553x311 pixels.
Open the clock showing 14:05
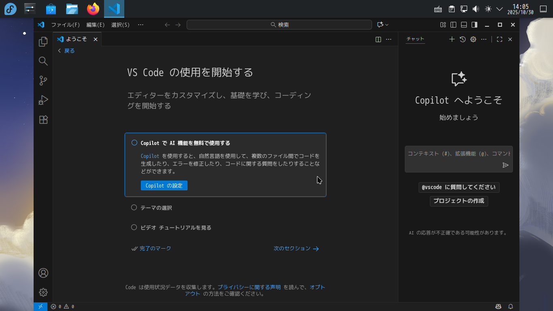(x=521, y=9)
